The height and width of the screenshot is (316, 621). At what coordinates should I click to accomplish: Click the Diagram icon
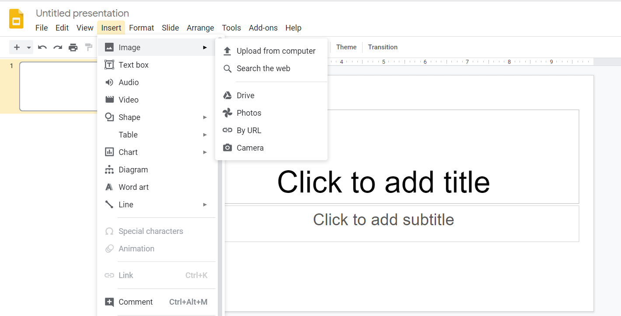point(109,169)
